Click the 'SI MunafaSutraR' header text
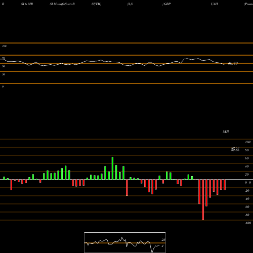This screenshot has width=253, height=253. 62,4
